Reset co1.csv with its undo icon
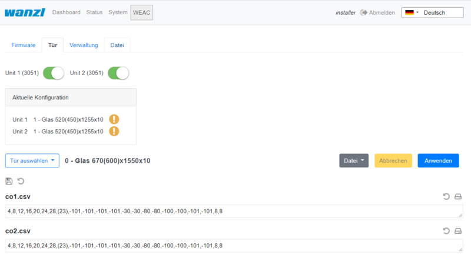Viewport: 471px width, 255px height. [446, 197]
